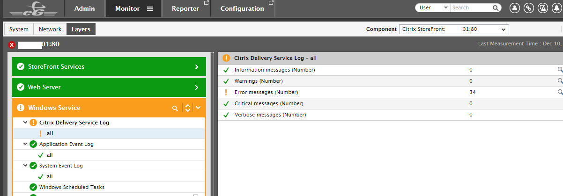Select 'all' under Citrix Delivery Service Log

50,133
